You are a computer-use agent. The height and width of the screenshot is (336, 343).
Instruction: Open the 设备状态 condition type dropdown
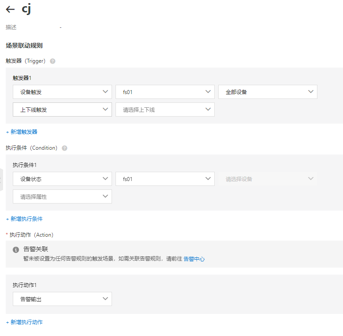pos(62,179)
